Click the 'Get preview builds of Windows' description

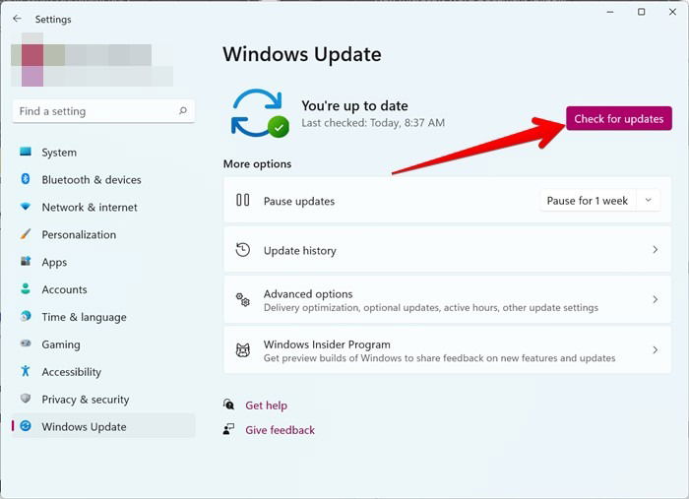pos(439,358)
